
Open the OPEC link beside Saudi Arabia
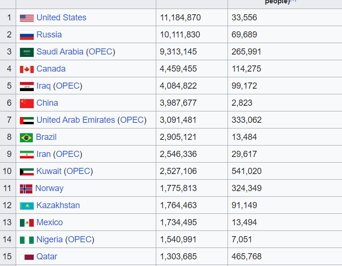100,52
